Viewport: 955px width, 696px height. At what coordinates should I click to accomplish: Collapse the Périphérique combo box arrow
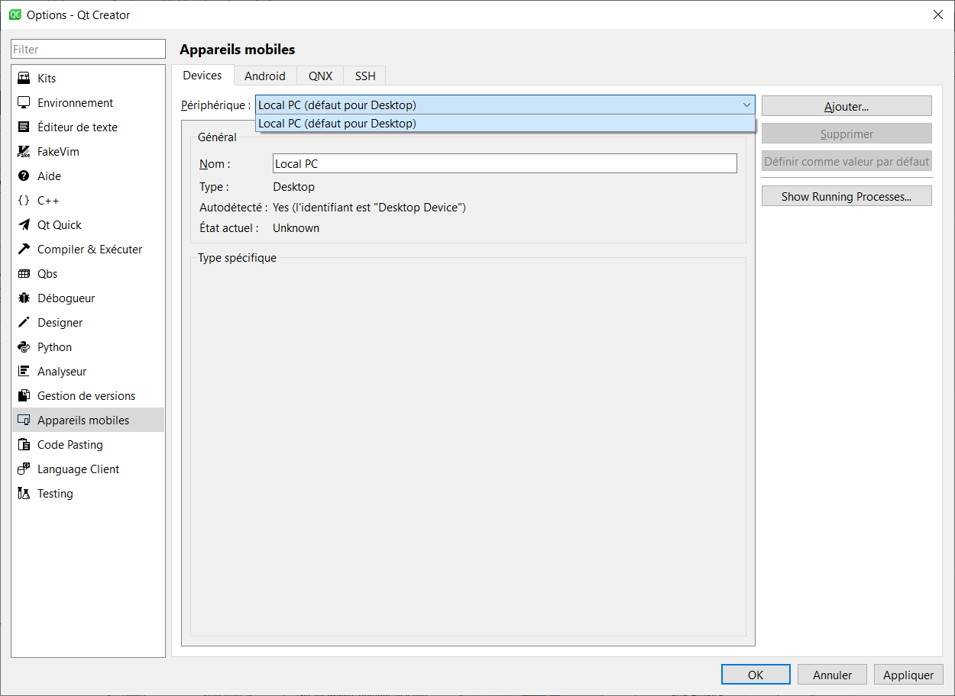(x=746, y=105)
